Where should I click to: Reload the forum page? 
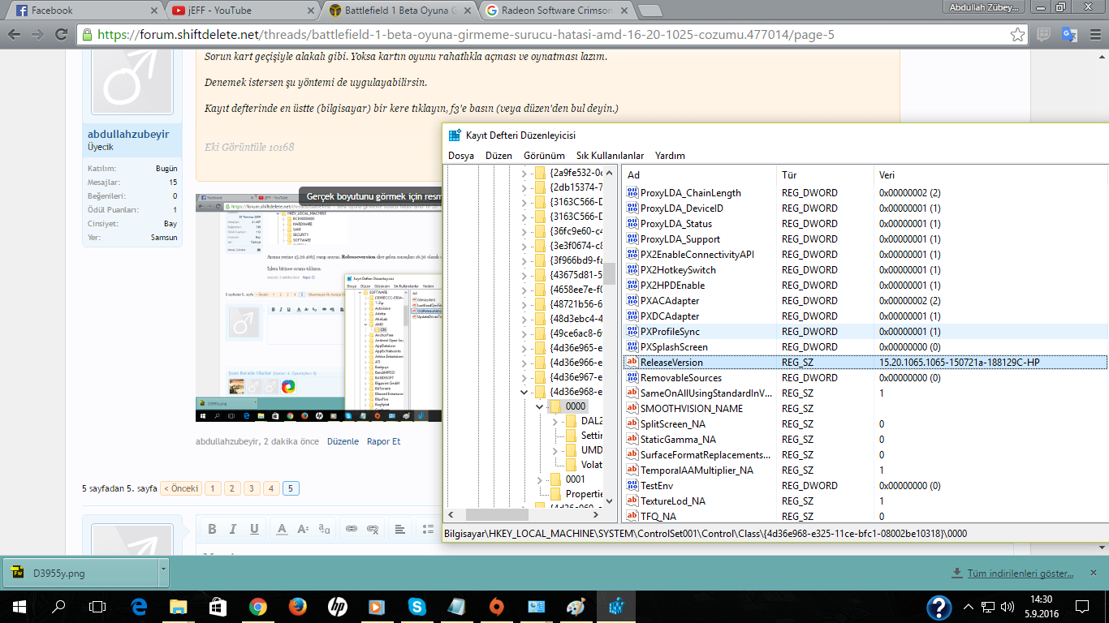point(59,35)
